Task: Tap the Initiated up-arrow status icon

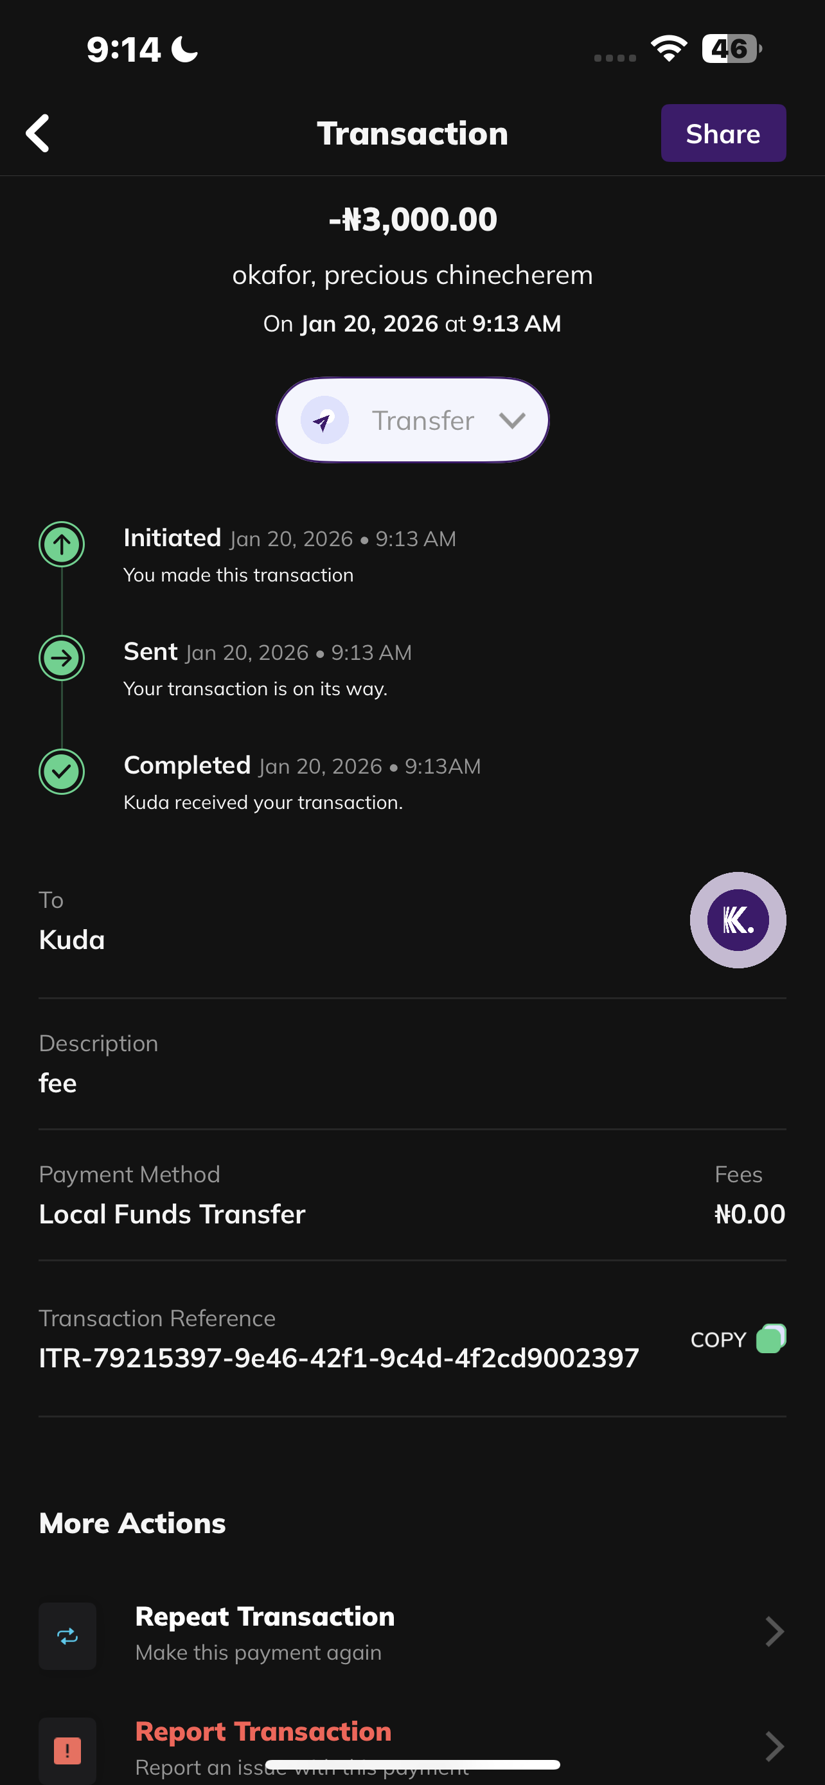Action: [62, 544]
